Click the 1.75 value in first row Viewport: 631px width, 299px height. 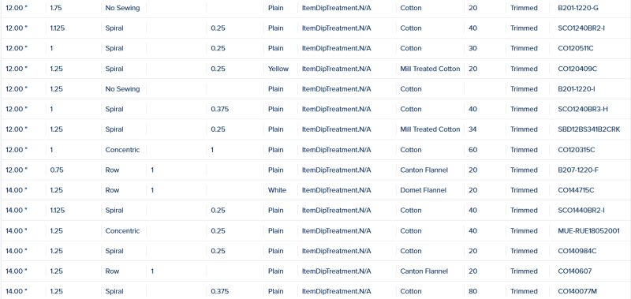(x=56, y=8)
